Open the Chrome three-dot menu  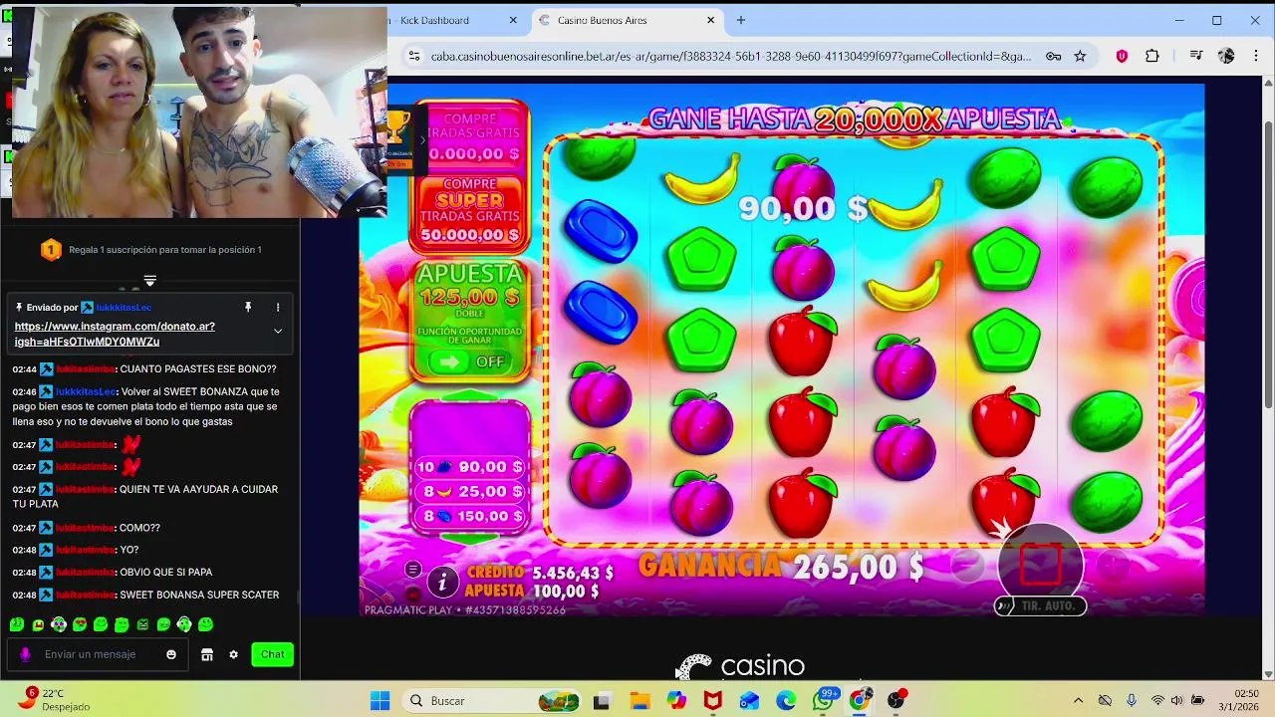1255,57
